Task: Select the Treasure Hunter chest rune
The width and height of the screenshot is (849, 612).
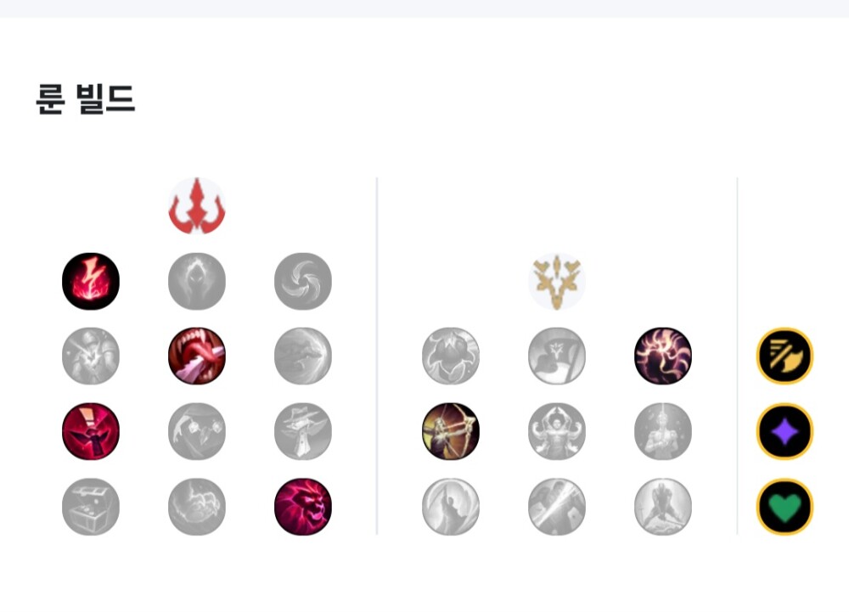Action: click(x=91, y=507)
